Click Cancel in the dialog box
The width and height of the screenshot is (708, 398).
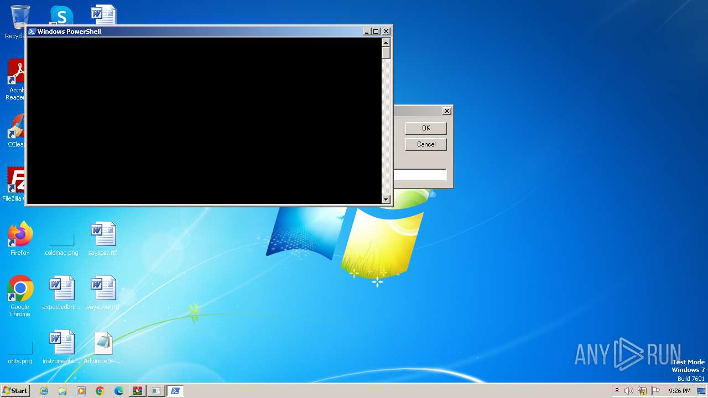click(x=426, y=144)
